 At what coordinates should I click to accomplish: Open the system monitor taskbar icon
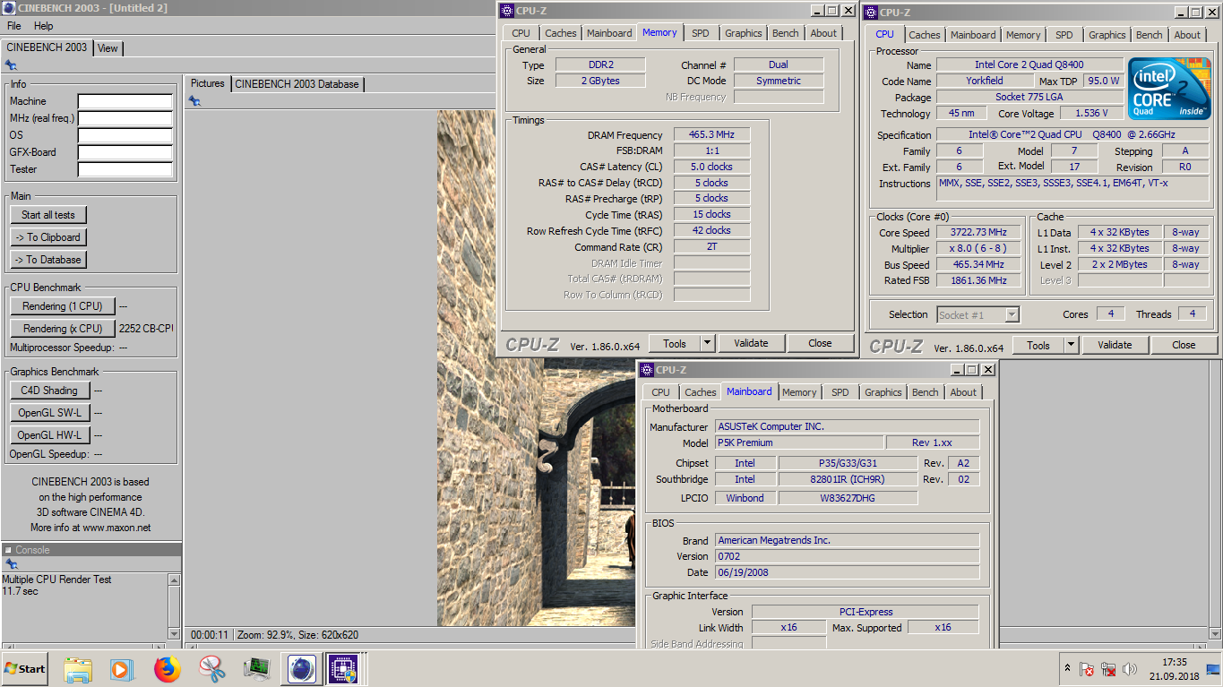point(257,669)
